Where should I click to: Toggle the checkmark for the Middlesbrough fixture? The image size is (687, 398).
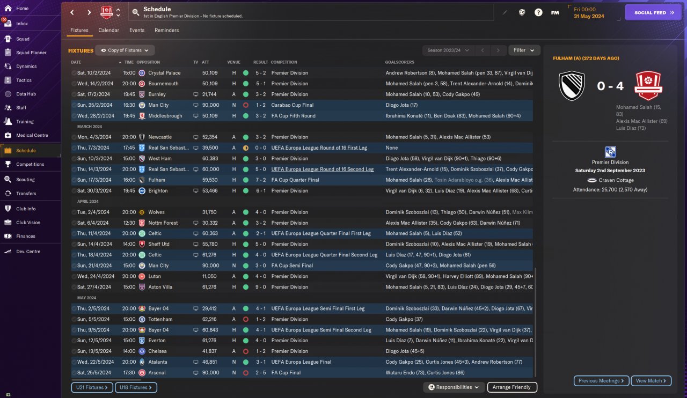point(74,116)
